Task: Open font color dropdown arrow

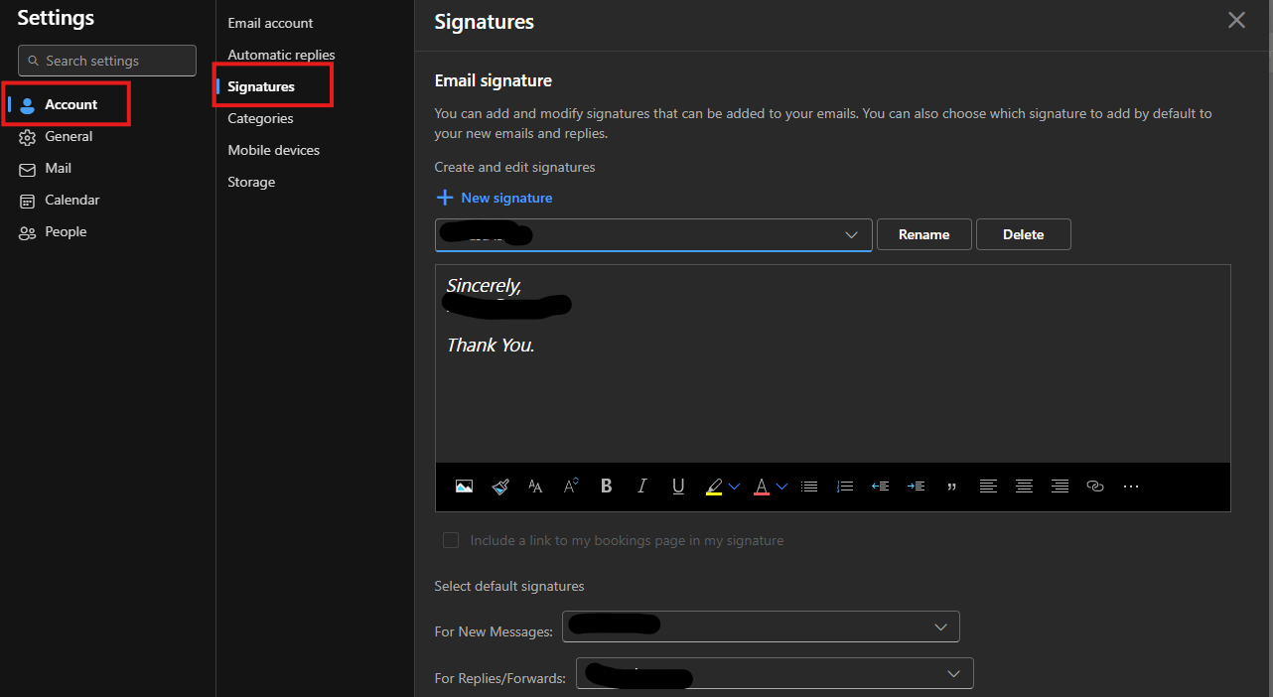Action: pyautogui.click(x=782, y=487)
